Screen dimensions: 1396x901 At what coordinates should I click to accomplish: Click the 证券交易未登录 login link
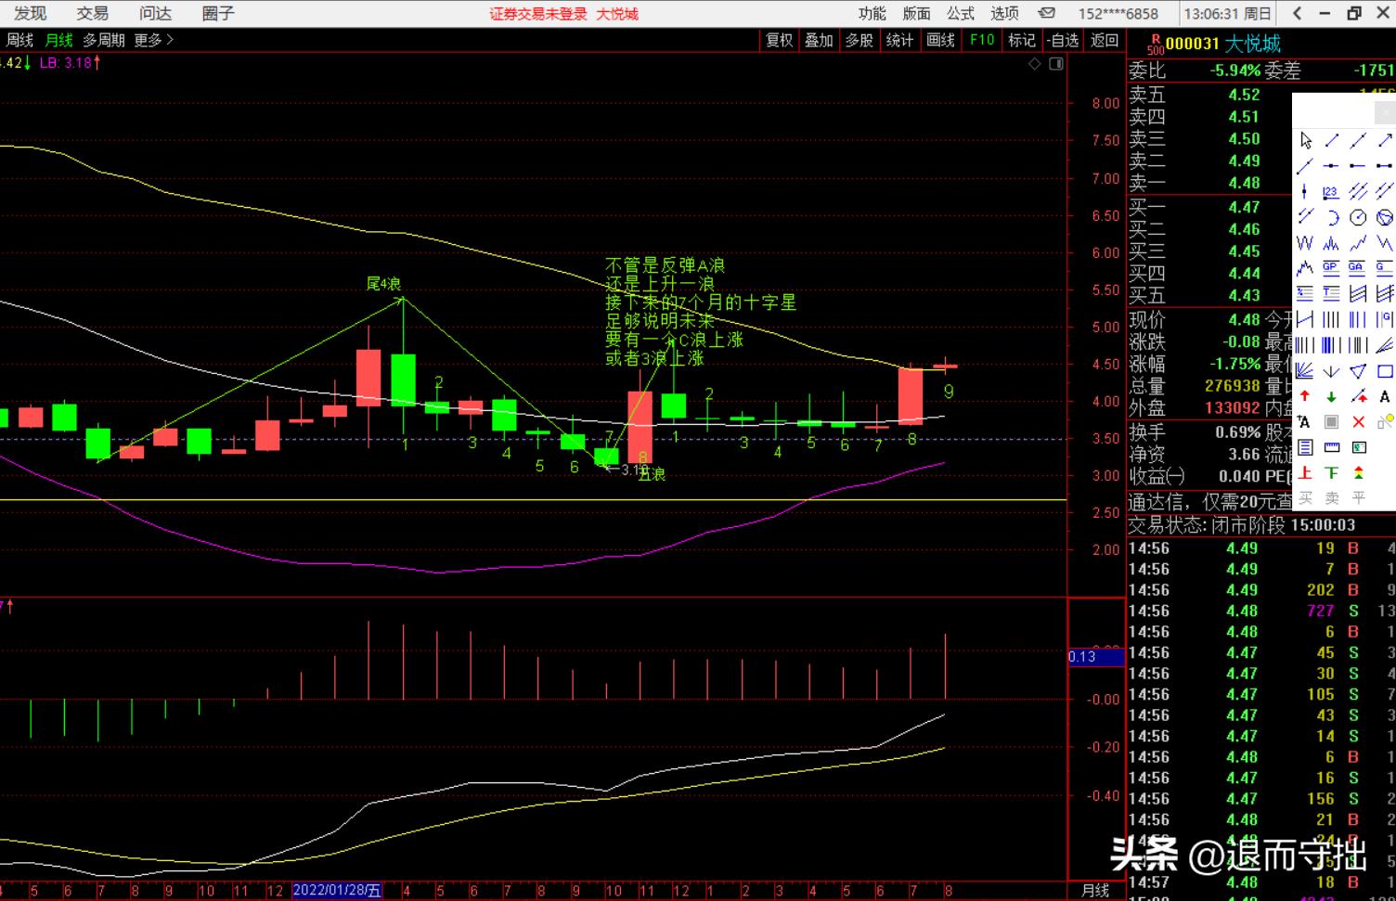539,14
